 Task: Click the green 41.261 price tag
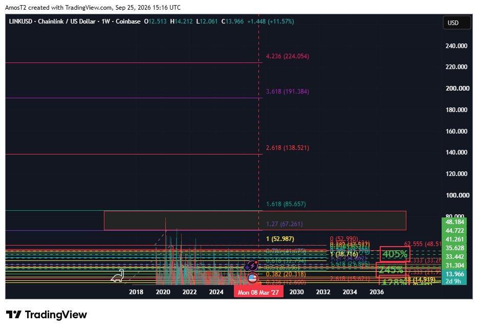(454, 239)
